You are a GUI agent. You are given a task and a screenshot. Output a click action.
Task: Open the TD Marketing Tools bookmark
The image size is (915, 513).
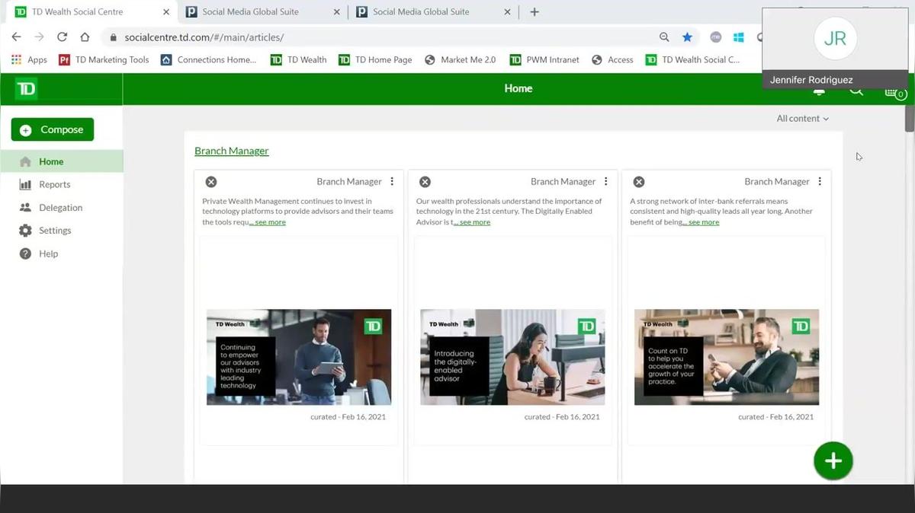pyautogui.click(x=104, y=59)
